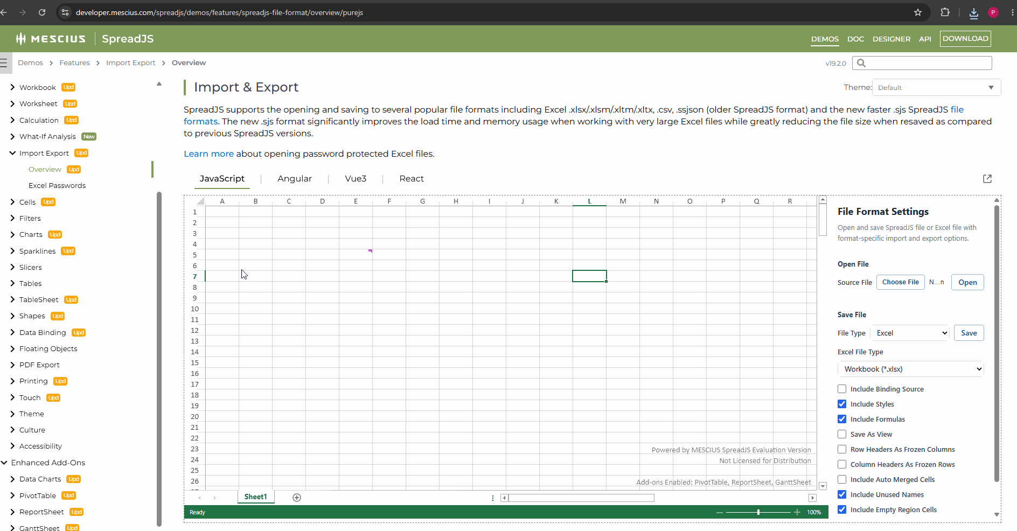The width and height of the screenshot is (1017, 531).
Task: Enable Include Auto Merged Cells checkbox
Action: [842, 479]
